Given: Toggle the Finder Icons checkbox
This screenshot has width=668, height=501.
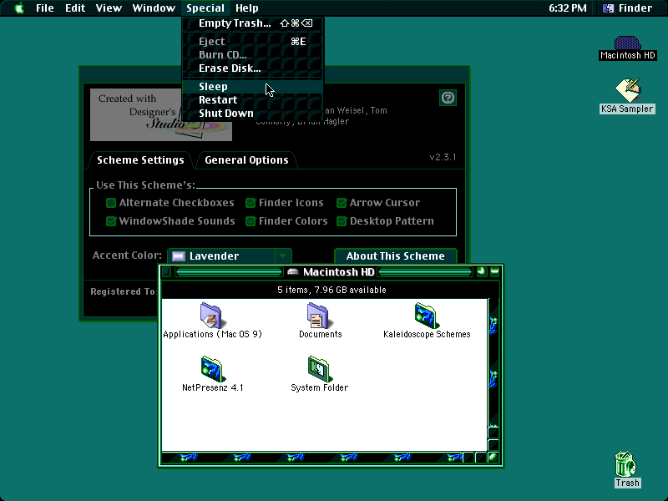Looking at the screenshot, I should 250,203.
